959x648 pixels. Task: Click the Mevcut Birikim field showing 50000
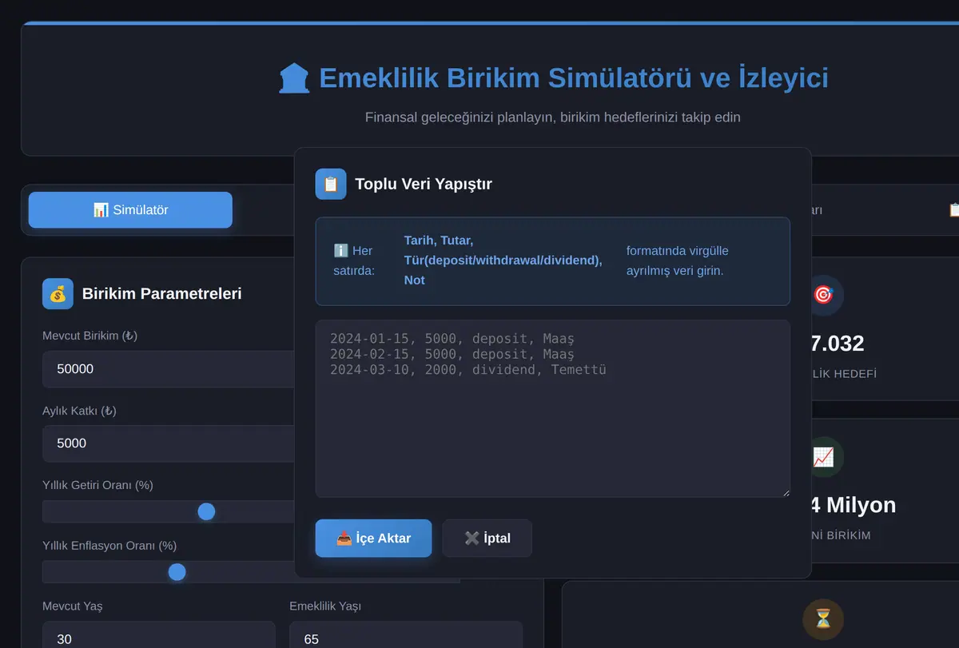click(168, 369)
